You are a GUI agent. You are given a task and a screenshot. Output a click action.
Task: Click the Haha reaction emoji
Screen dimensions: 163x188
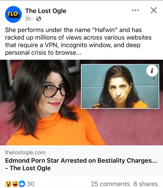[x=15, y=184]
